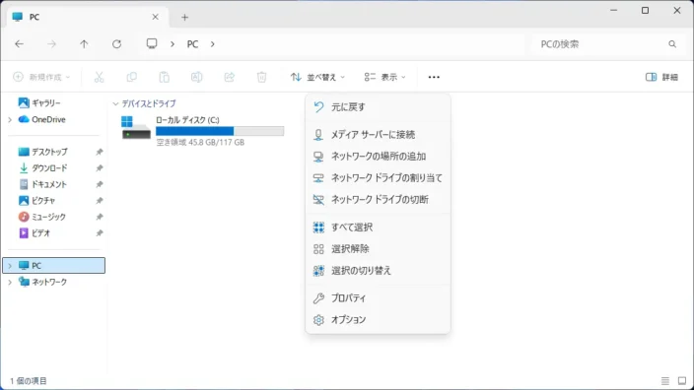Click the Paste clipboard icon
The width and height of the screenshot is (694, 390).
tap(165, 77)
